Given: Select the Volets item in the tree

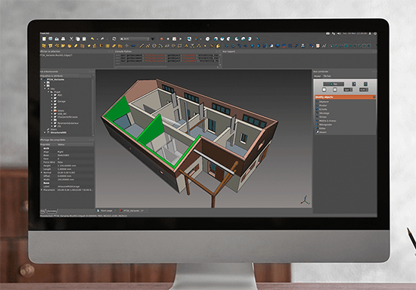Looking at the screenshot, I should (x=61, y=111).
